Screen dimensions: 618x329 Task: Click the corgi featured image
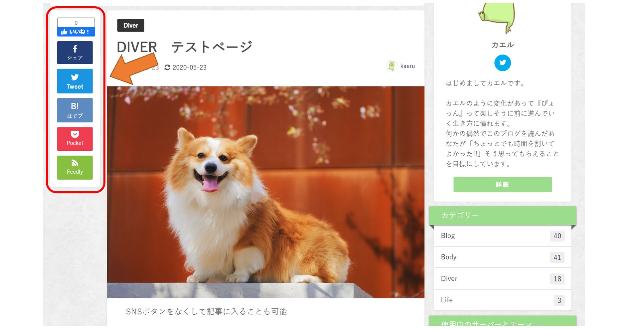pos(265,192)
